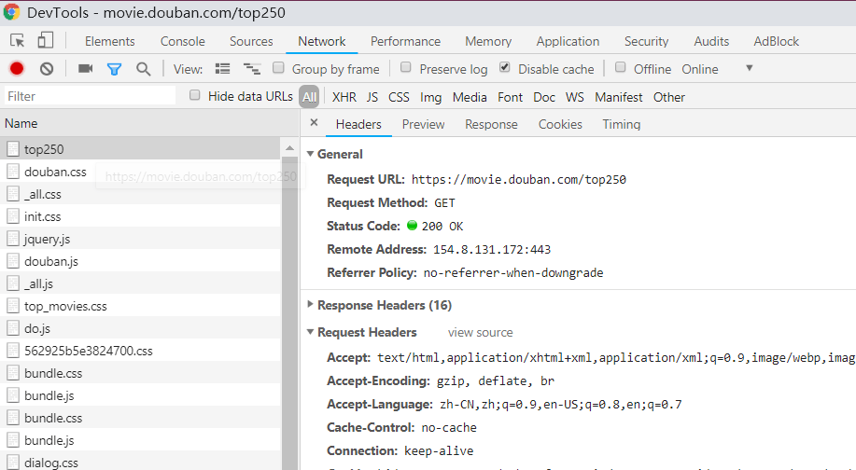Open the Application panel tab
The image size is (856, 470).
pyautogui.click(x=568, y=41)
